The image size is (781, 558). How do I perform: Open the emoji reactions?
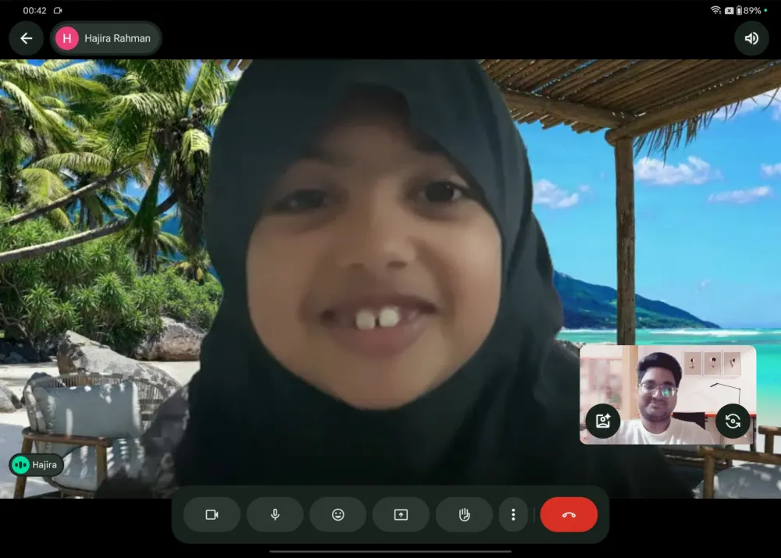(x=337, y=515)
